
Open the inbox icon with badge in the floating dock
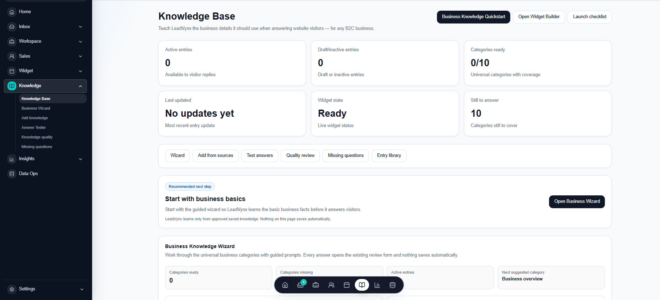click(x=301, y=285)
